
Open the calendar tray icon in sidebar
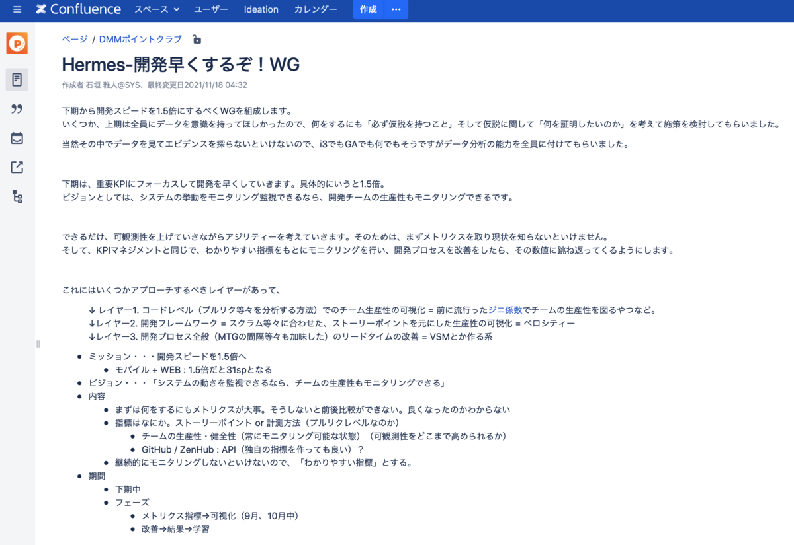pyautogui.click(x=17, y=138)
